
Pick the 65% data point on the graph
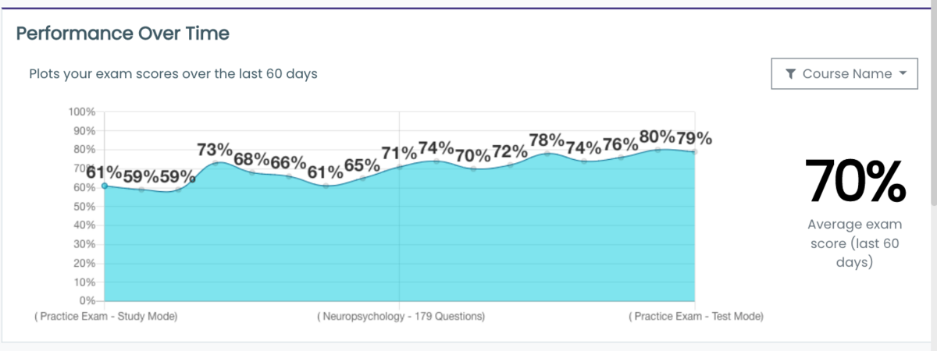pyautogui.click(x=362, y=178)
